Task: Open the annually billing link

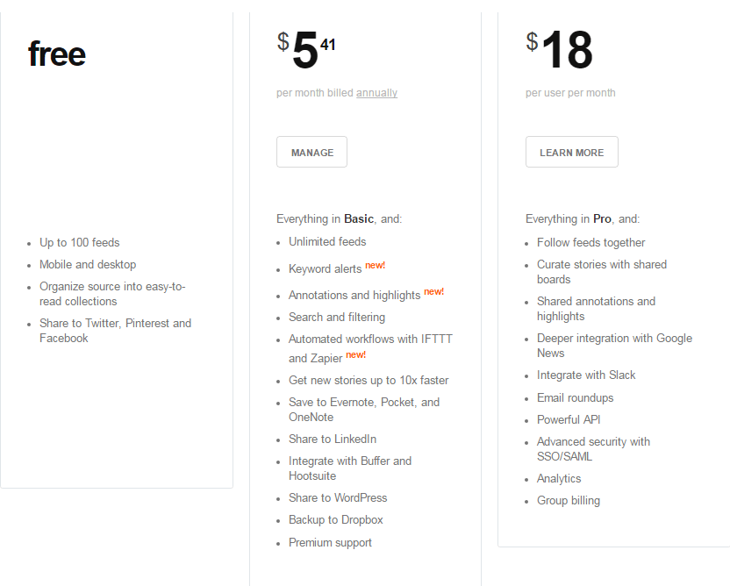Action: [376, 92]
